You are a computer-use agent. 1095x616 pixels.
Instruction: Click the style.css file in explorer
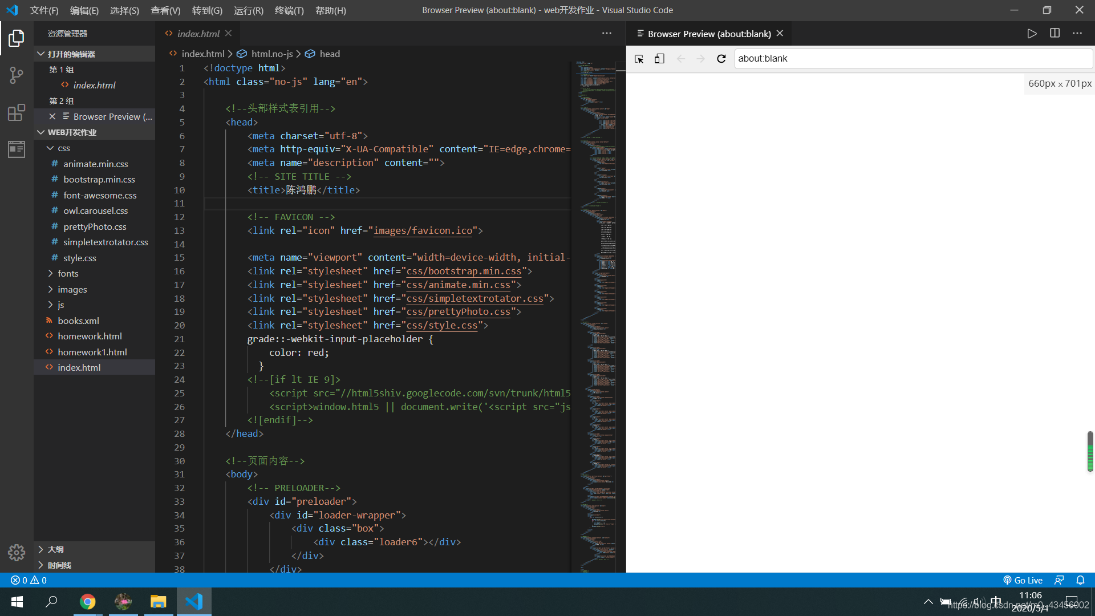[80, 257]
